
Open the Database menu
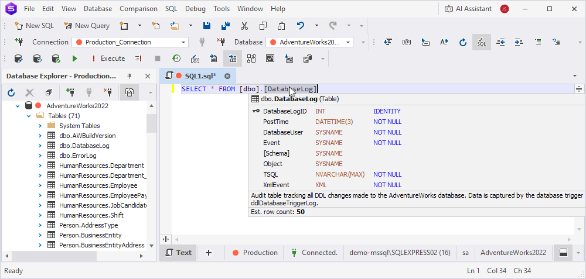point(97,9)
